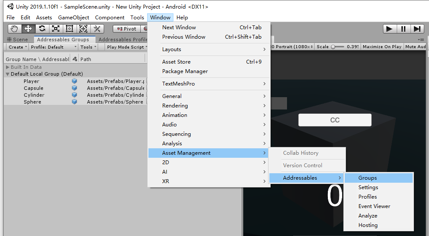Choose the Analysis submenu
429x236 pixels.
[x=209, y=144]
